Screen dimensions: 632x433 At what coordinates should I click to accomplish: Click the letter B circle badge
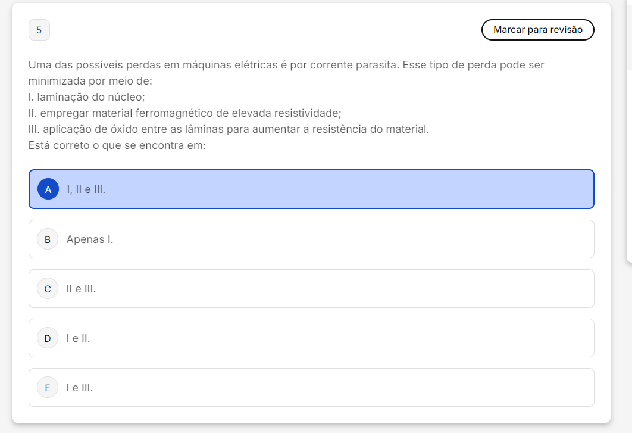pyautogui.click(x=48, y=239)
